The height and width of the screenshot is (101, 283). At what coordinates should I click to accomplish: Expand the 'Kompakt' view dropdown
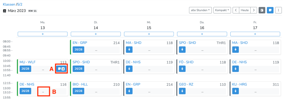point(222,10)
